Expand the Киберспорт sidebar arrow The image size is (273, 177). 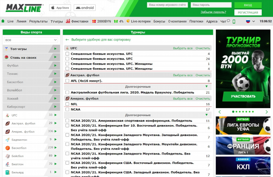pyautogui.click(x=55, y=107)
